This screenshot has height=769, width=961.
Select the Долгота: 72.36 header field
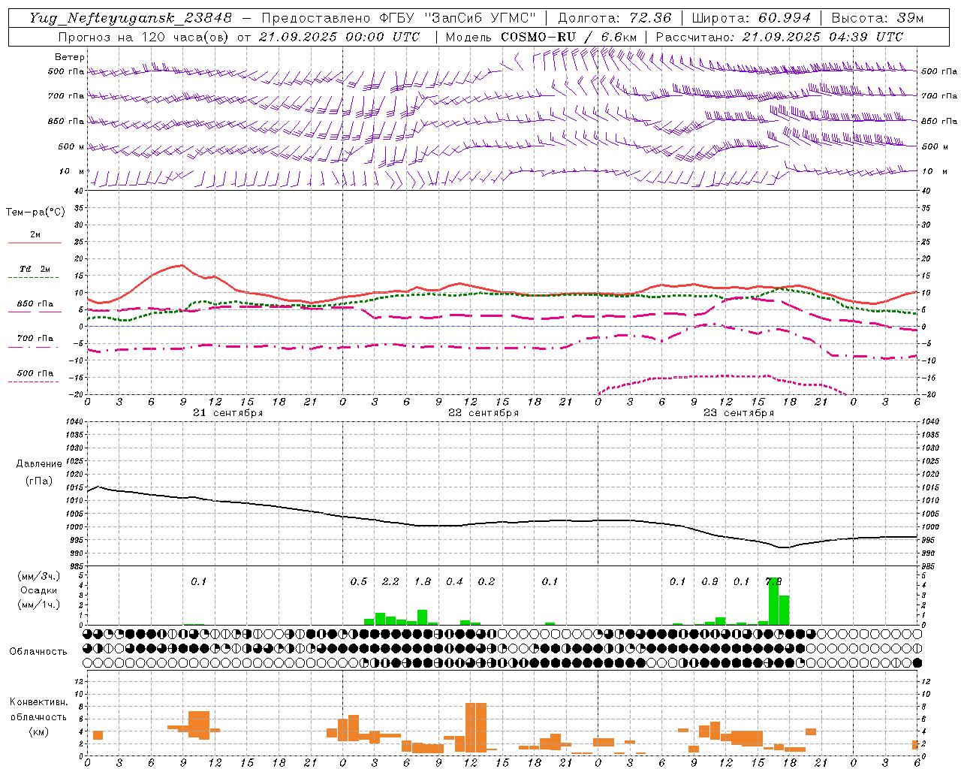point(615,18)
